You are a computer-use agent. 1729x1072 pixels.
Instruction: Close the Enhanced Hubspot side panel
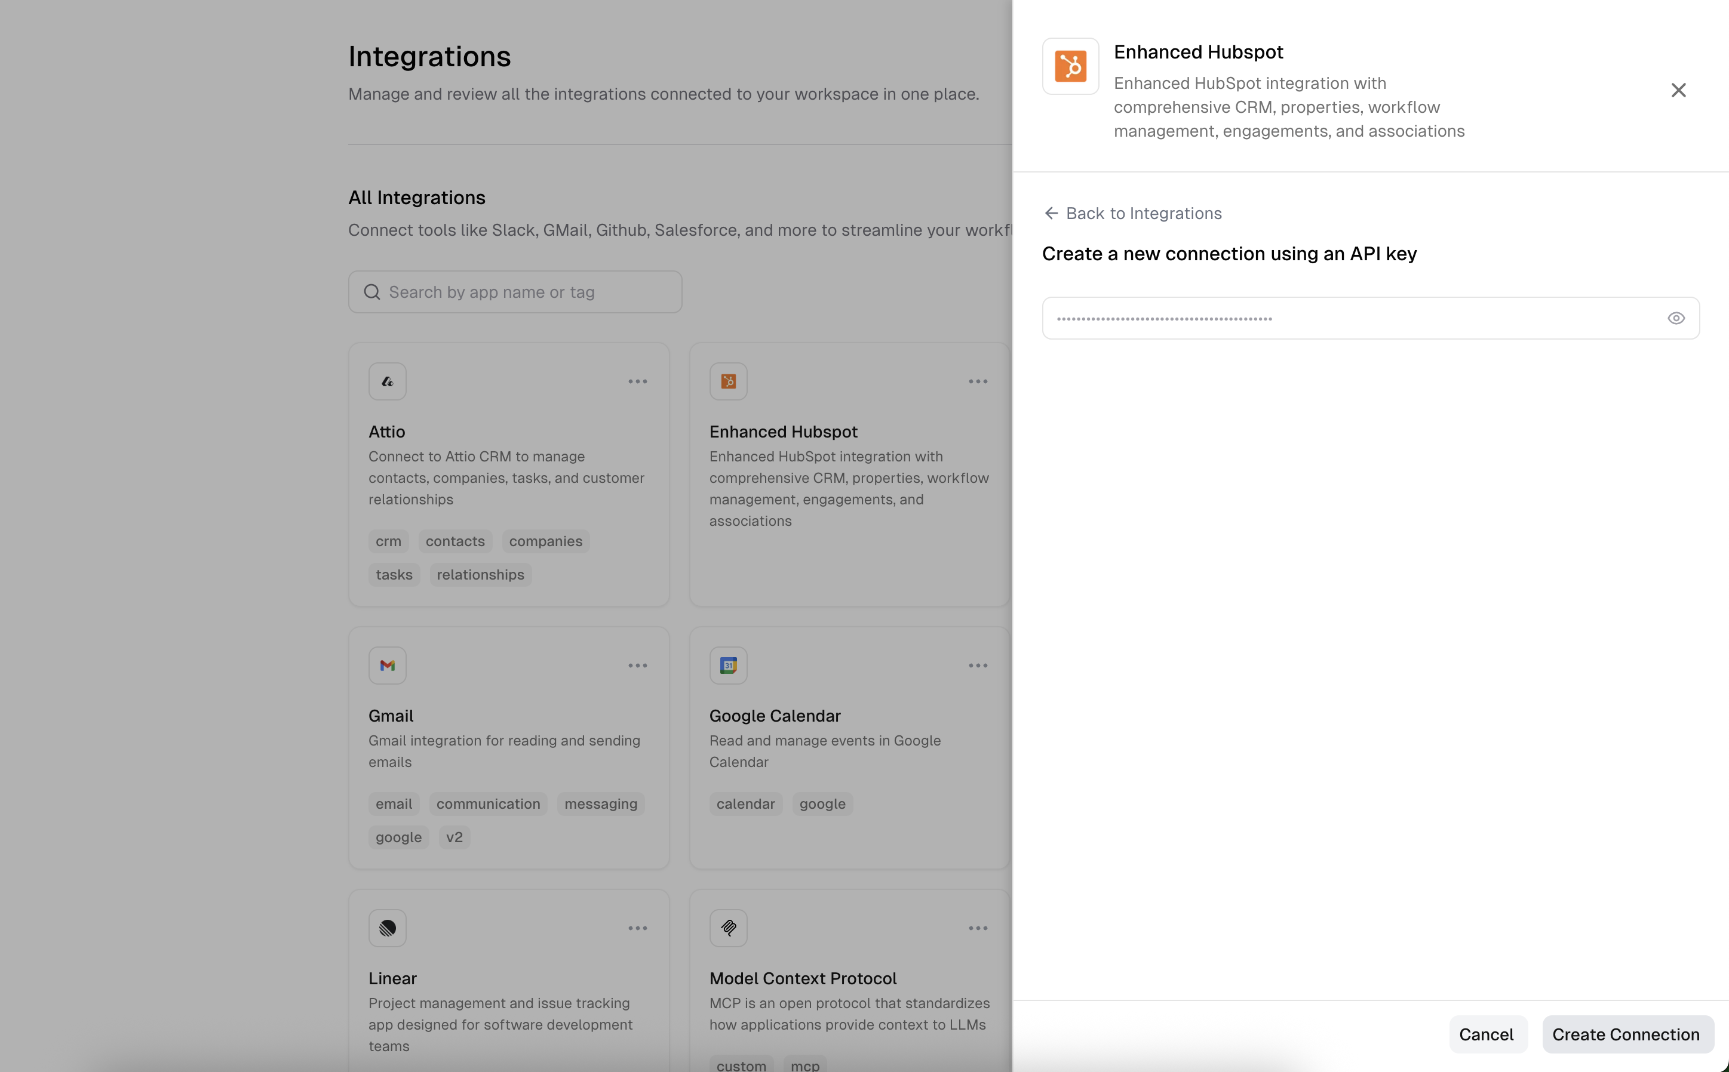tap(1678, 90)
